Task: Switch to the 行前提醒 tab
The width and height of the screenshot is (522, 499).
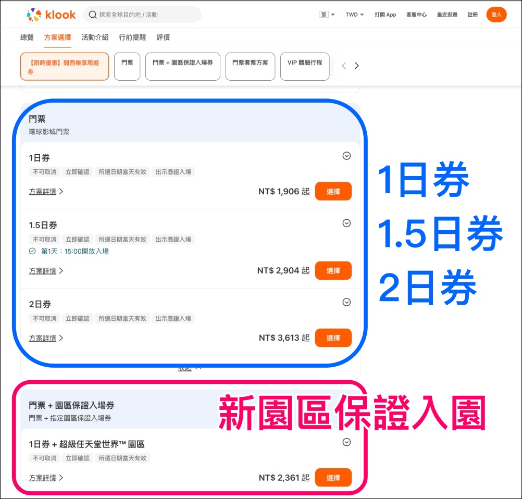Action: point(132,38)
